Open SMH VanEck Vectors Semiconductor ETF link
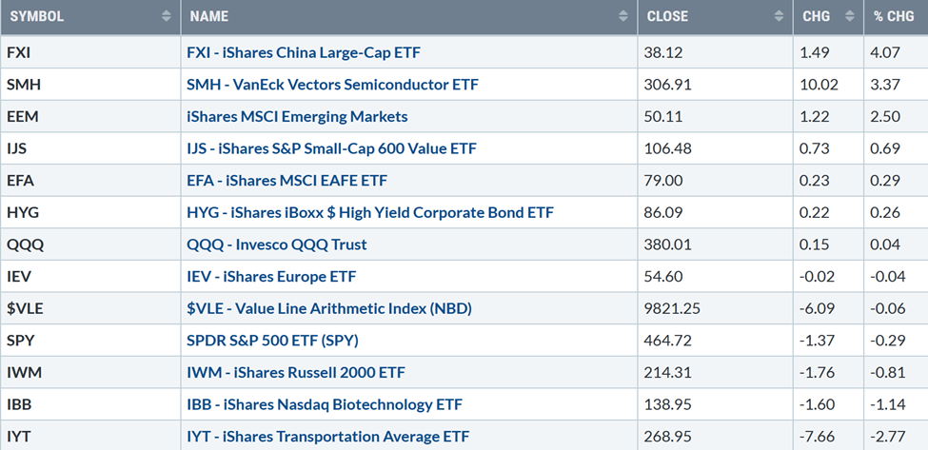Screen dimensions: 928x450 [332, 85]
